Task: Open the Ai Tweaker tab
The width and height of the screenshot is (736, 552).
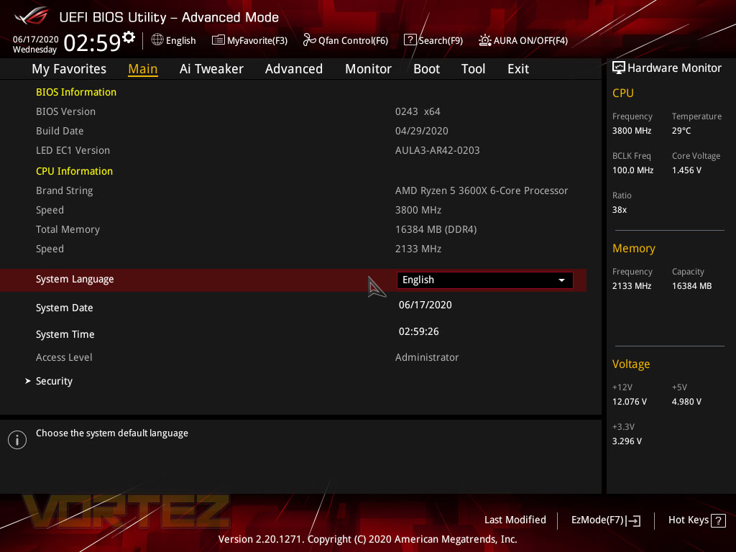Action: click(211, 69)
